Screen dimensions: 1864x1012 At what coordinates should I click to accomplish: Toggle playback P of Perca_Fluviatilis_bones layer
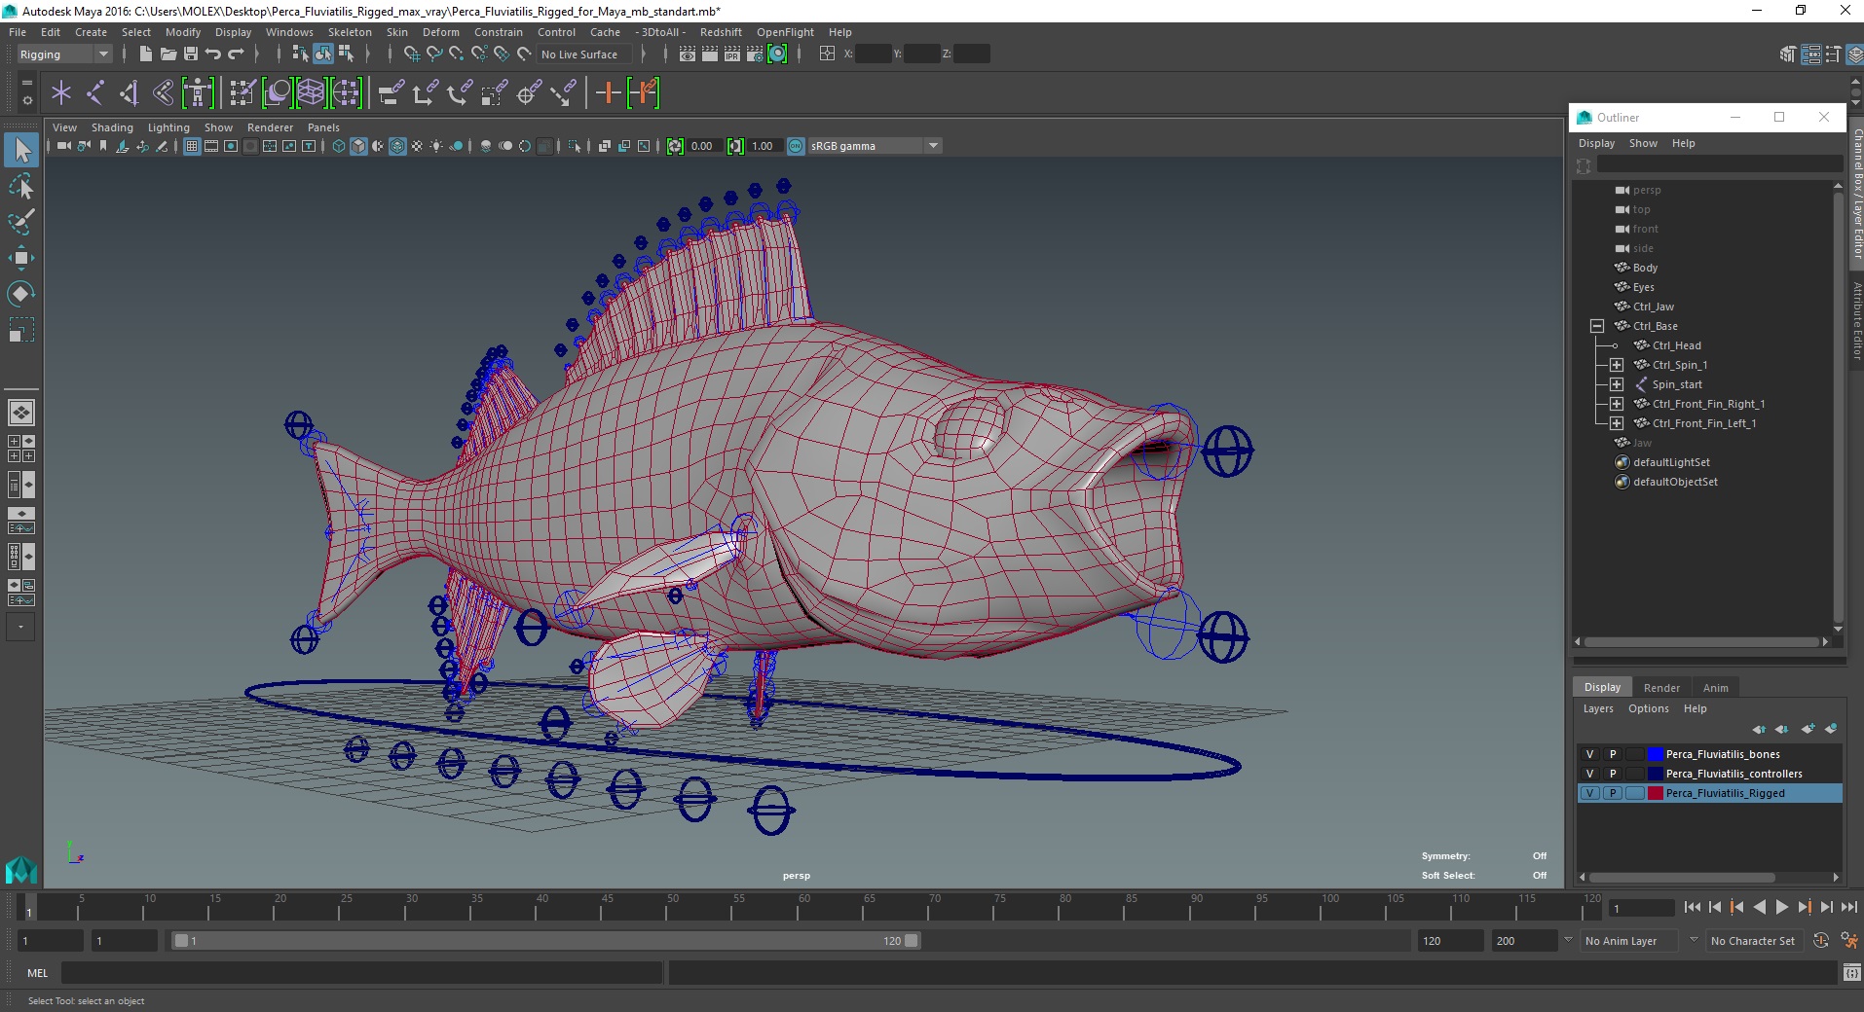(1613, 754)
